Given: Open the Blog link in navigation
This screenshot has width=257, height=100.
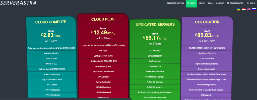Looking at the screenshot, I should click(210, 3).
